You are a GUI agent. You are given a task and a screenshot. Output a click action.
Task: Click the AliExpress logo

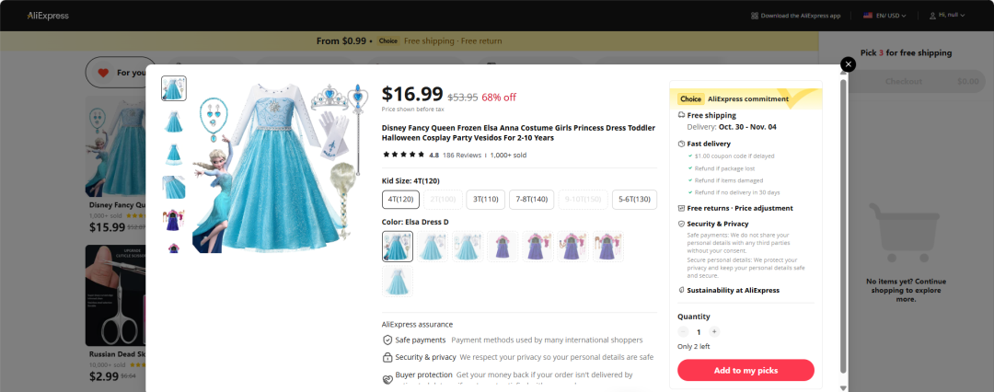48,16
